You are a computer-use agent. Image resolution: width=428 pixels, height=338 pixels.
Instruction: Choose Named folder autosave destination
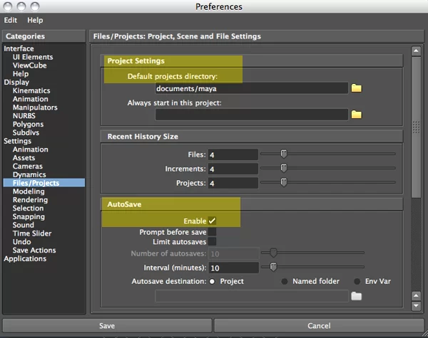click(x=285, y=282)
